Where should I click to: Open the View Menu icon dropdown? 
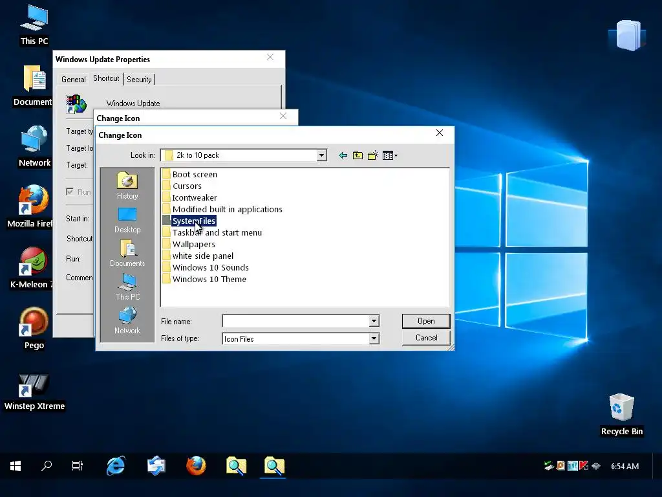[x=390, y=155]
